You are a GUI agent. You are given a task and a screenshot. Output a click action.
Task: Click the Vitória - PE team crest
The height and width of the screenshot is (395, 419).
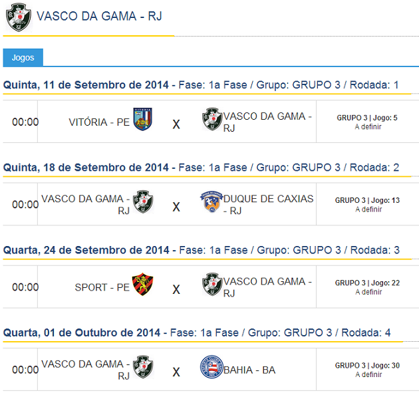143,120
